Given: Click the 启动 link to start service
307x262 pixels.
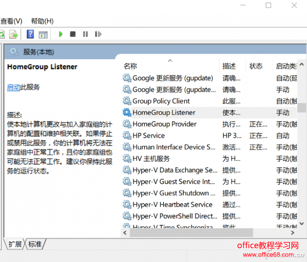Looking at the screenshot, I should click(13, 87).
